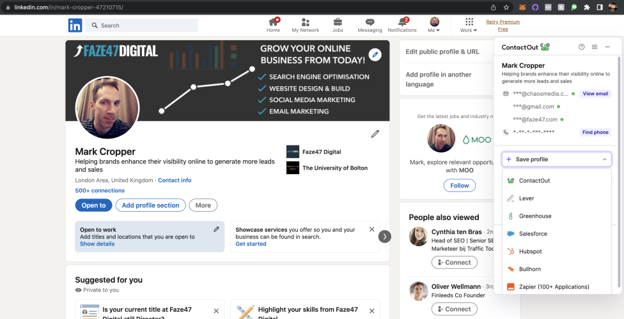Viewport: 624px width, 319px height.
Task: Dismiss 'Highlight your skills' suggestion
Action: pos(371,311)
